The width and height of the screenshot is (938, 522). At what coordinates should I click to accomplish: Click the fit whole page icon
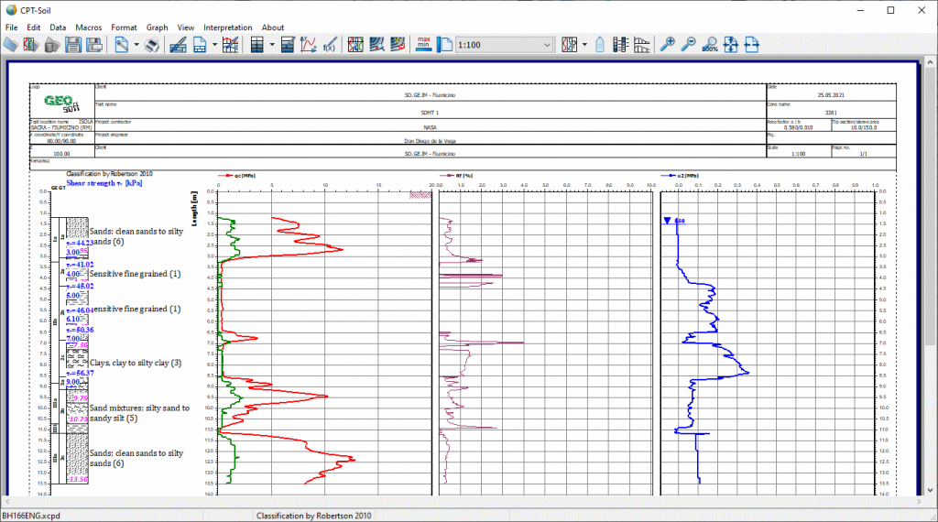(731, 44)
